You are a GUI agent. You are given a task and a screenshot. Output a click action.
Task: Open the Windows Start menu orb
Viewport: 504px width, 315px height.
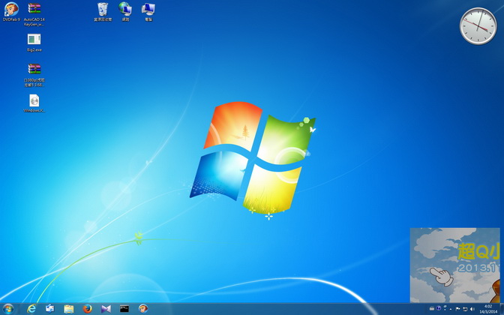8,309
